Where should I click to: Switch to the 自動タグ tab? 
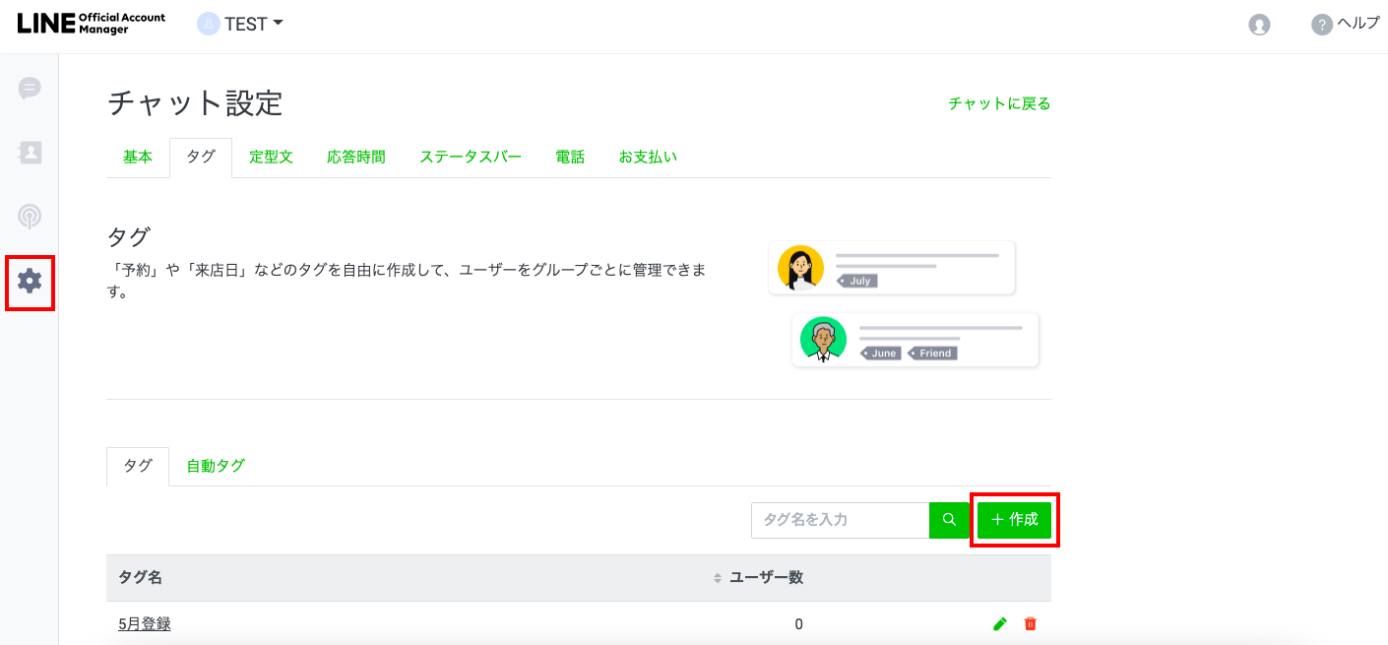[x=214, y=465]
